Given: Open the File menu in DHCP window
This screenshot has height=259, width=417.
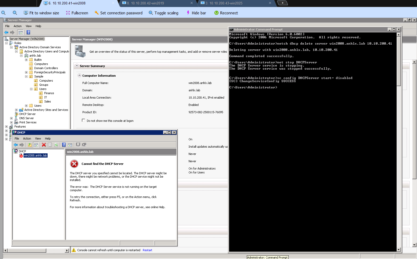Looking at the screenshot, I should tap(17, 138).
